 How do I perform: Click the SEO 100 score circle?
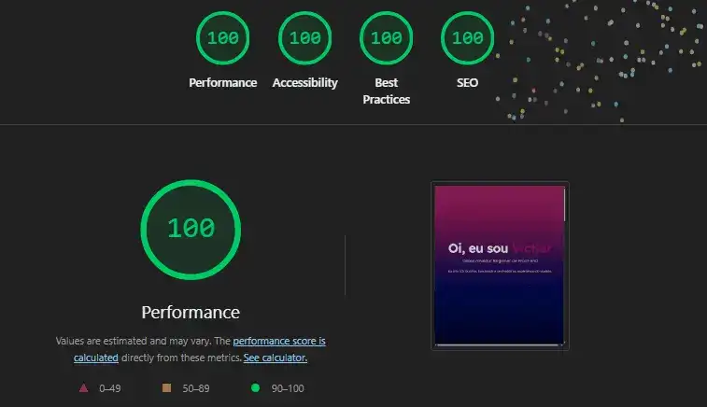click(x=468, y=38)
